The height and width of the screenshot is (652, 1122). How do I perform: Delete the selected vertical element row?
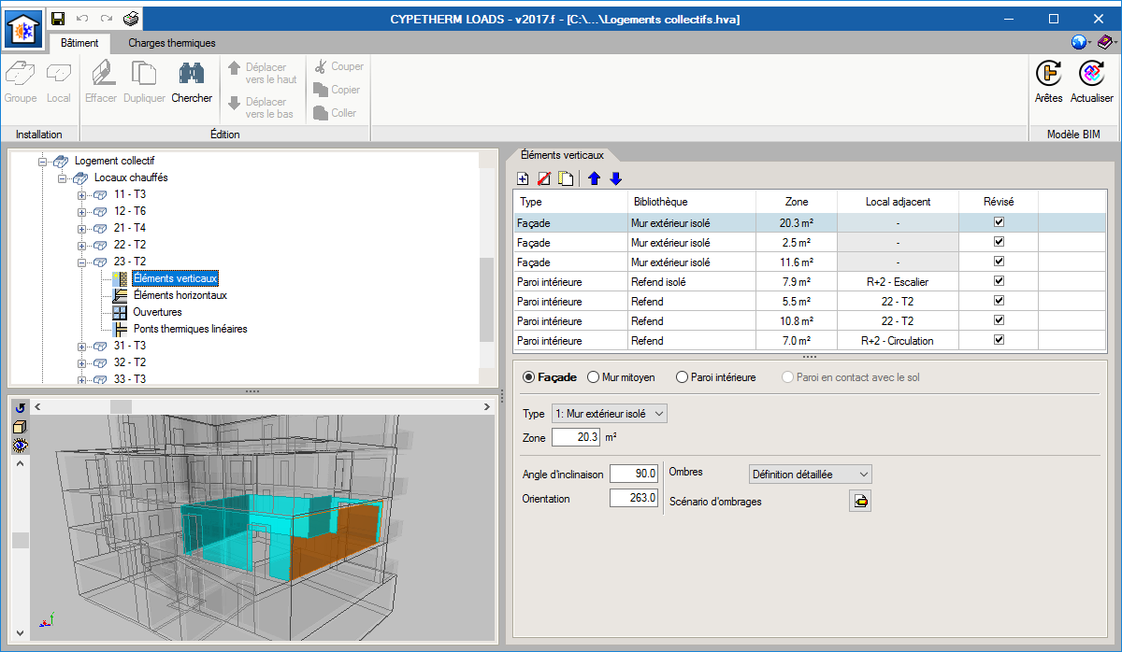click(544, 178)
